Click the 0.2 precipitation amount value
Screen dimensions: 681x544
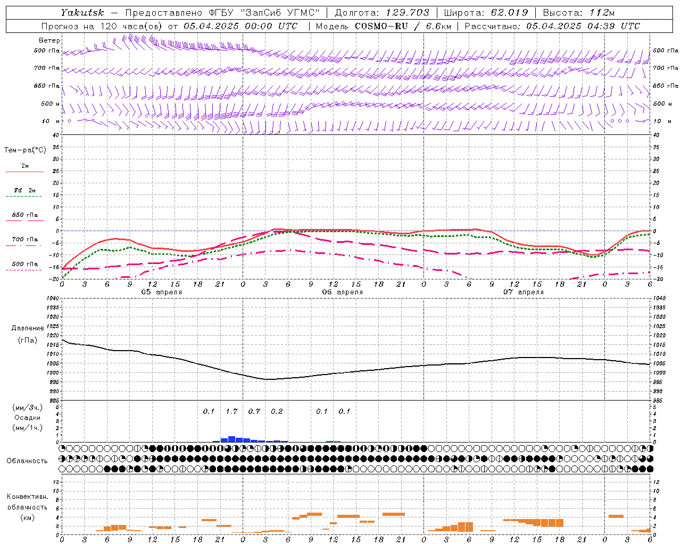coord(277,412)
